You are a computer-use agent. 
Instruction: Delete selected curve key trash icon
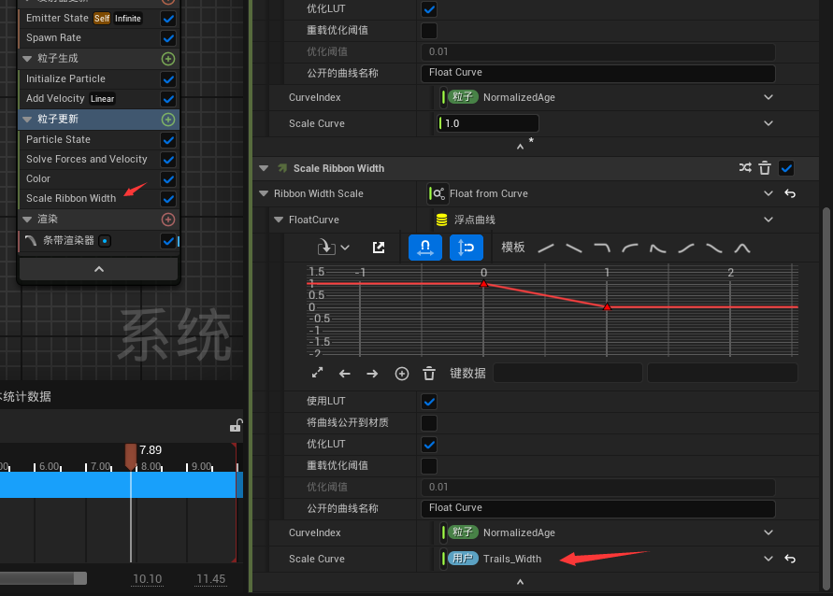[x=429, y=374]
